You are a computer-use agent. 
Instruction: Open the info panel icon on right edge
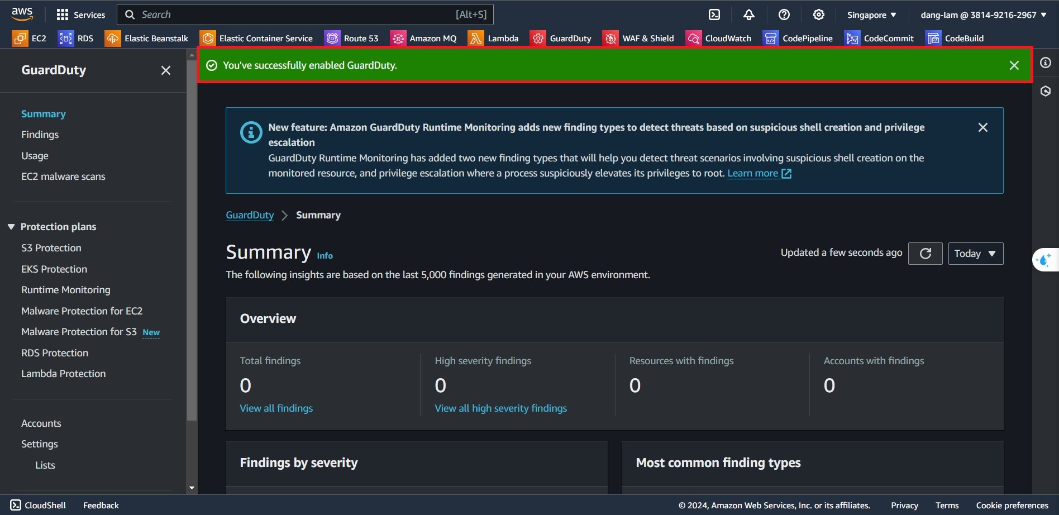(1046, 63)
